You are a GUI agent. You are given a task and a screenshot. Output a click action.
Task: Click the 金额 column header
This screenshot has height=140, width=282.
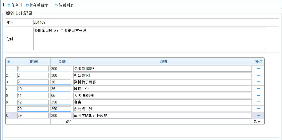point(62,62)
